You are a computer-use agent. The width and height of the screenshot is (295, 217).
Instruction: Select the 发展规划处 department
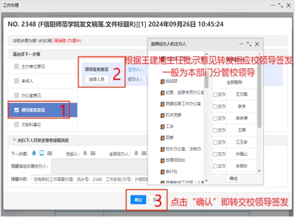click(x=175, y=160)
